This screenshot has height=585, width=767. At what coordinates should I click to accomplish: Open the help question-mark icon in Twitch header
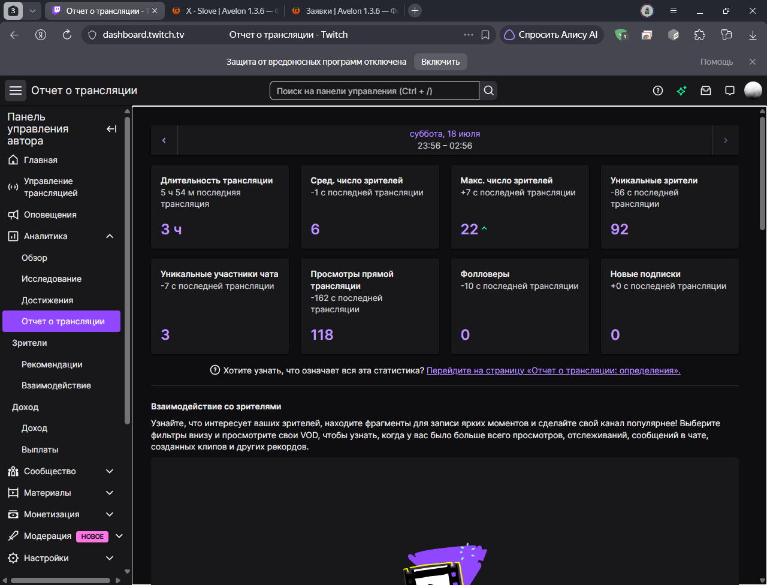tap(658, 91)
